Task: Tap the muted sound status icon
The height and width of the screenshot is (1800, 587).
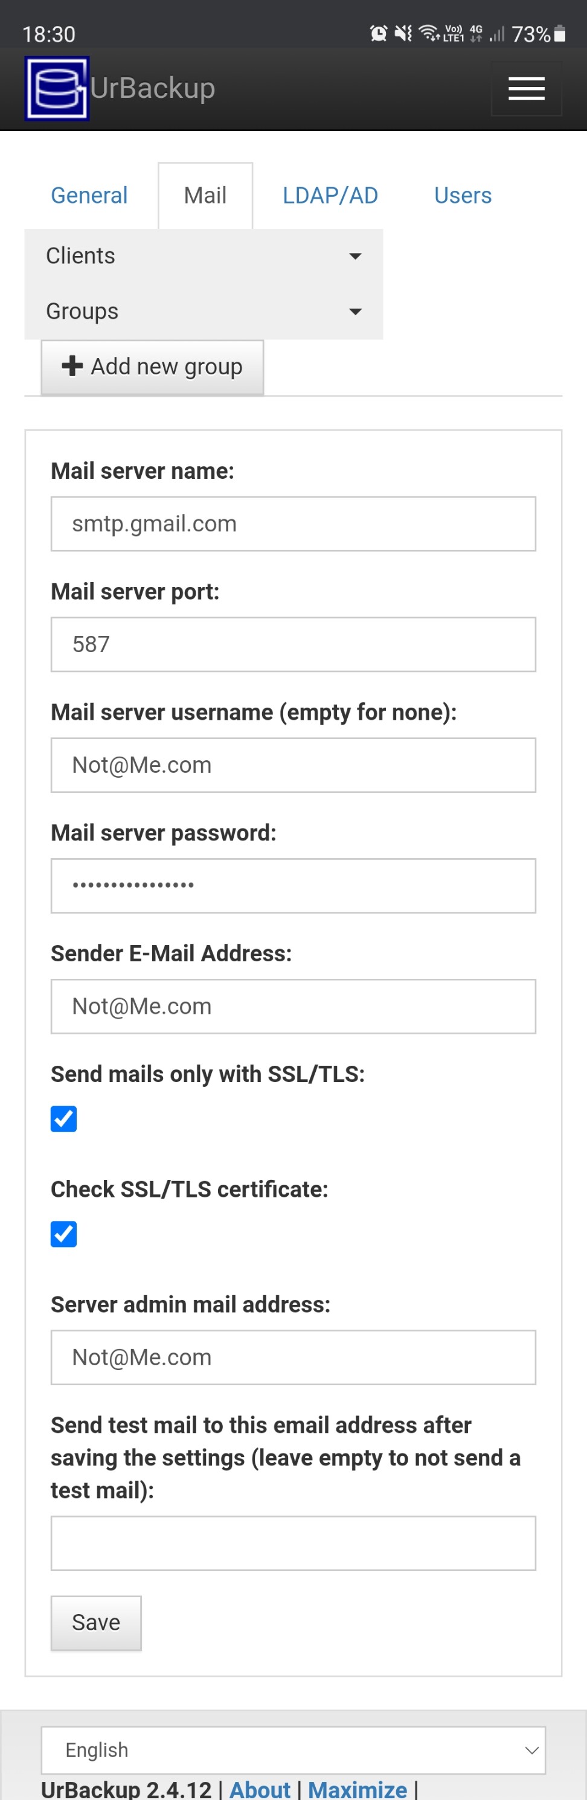Action: pos(403,33)
